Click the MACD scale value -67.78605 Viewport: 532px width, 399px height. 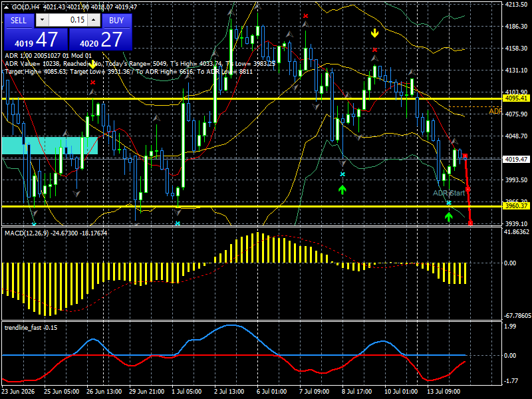pyautogui.click(x=517, y=316)
